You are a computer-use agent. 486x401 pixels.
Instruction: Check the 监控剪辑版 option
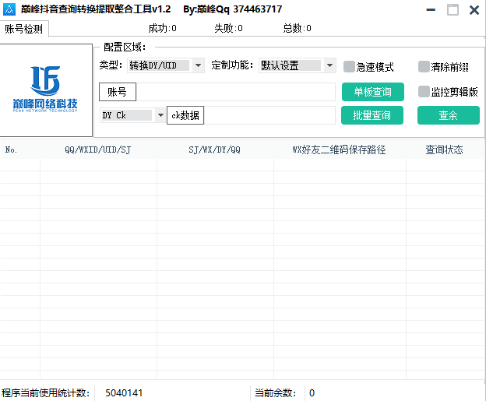coord(424,92)
